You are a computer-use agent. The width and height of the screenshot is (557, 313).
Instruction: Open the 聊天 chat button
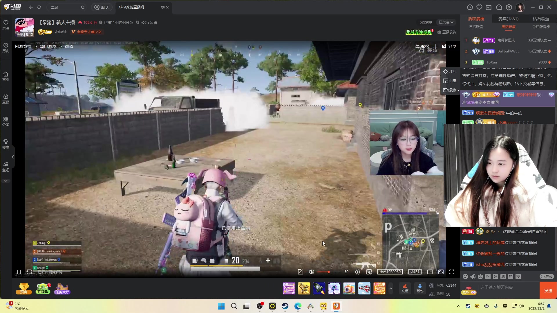[102, 7]
